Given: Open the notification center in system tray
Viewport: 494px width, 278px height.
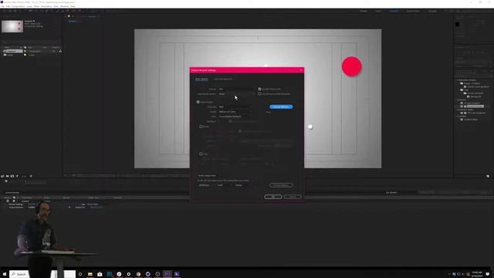Looking at the screenshot, I should coord(488,274).
